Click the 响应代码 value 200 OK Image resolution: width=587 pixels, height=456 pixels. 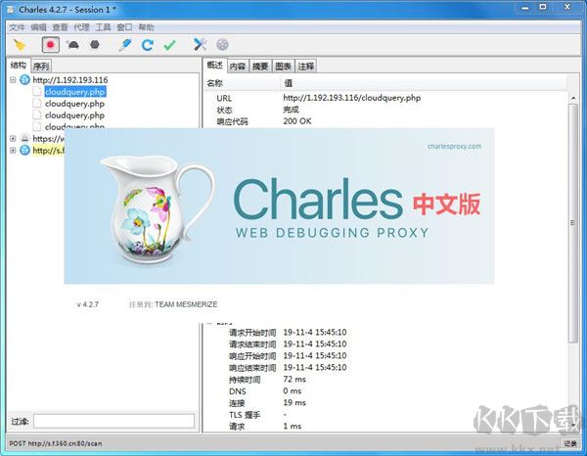coord(297,121)
